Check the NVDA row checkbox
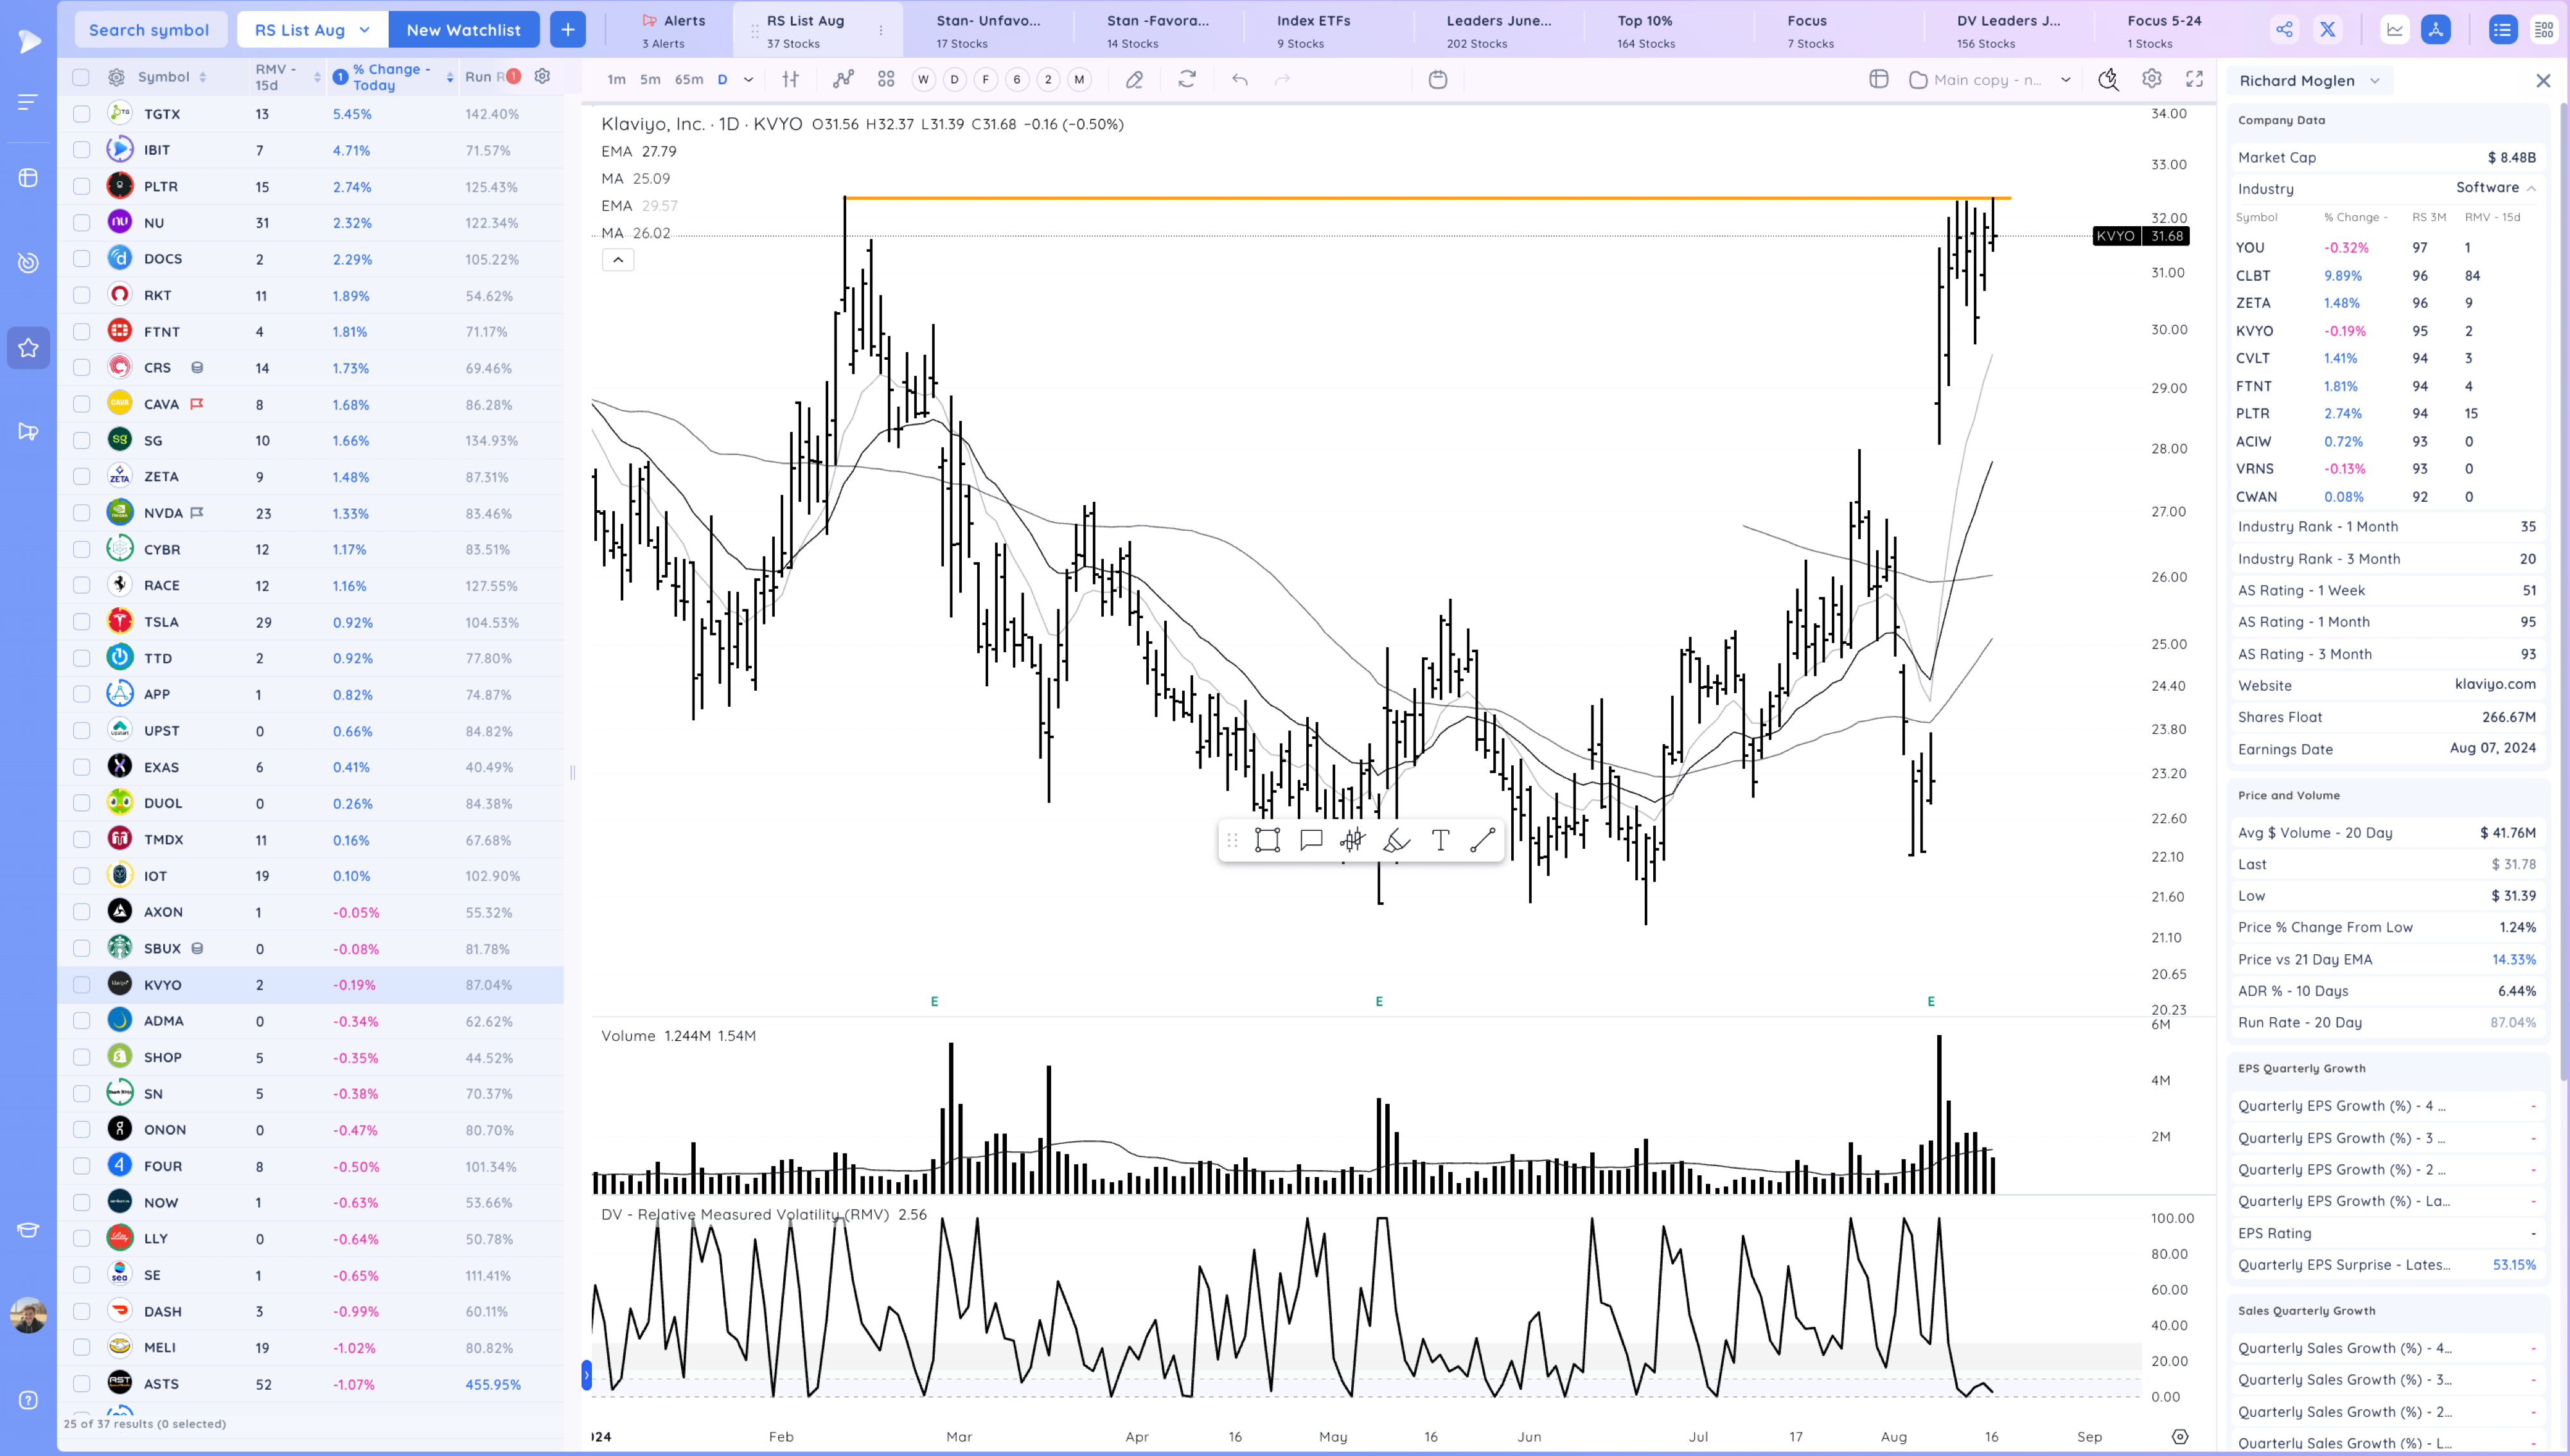The width and height of the screenshot is (2570, 1456). [82, 513]
